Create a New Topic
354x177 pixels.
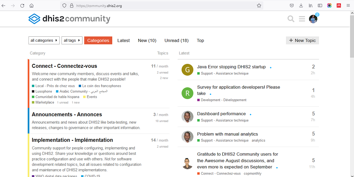point(302,40)
